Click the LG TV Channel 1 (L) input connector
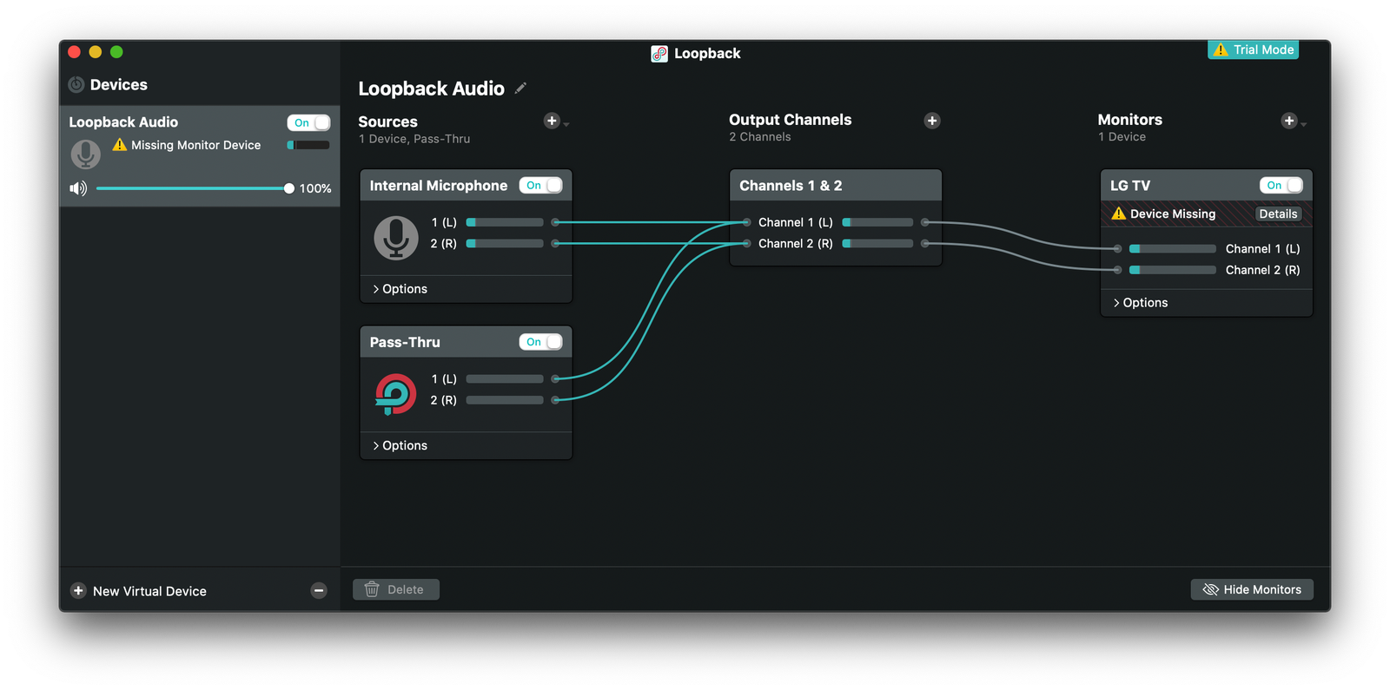Viewport: 1390px width, 690px height. (1117, 249)
